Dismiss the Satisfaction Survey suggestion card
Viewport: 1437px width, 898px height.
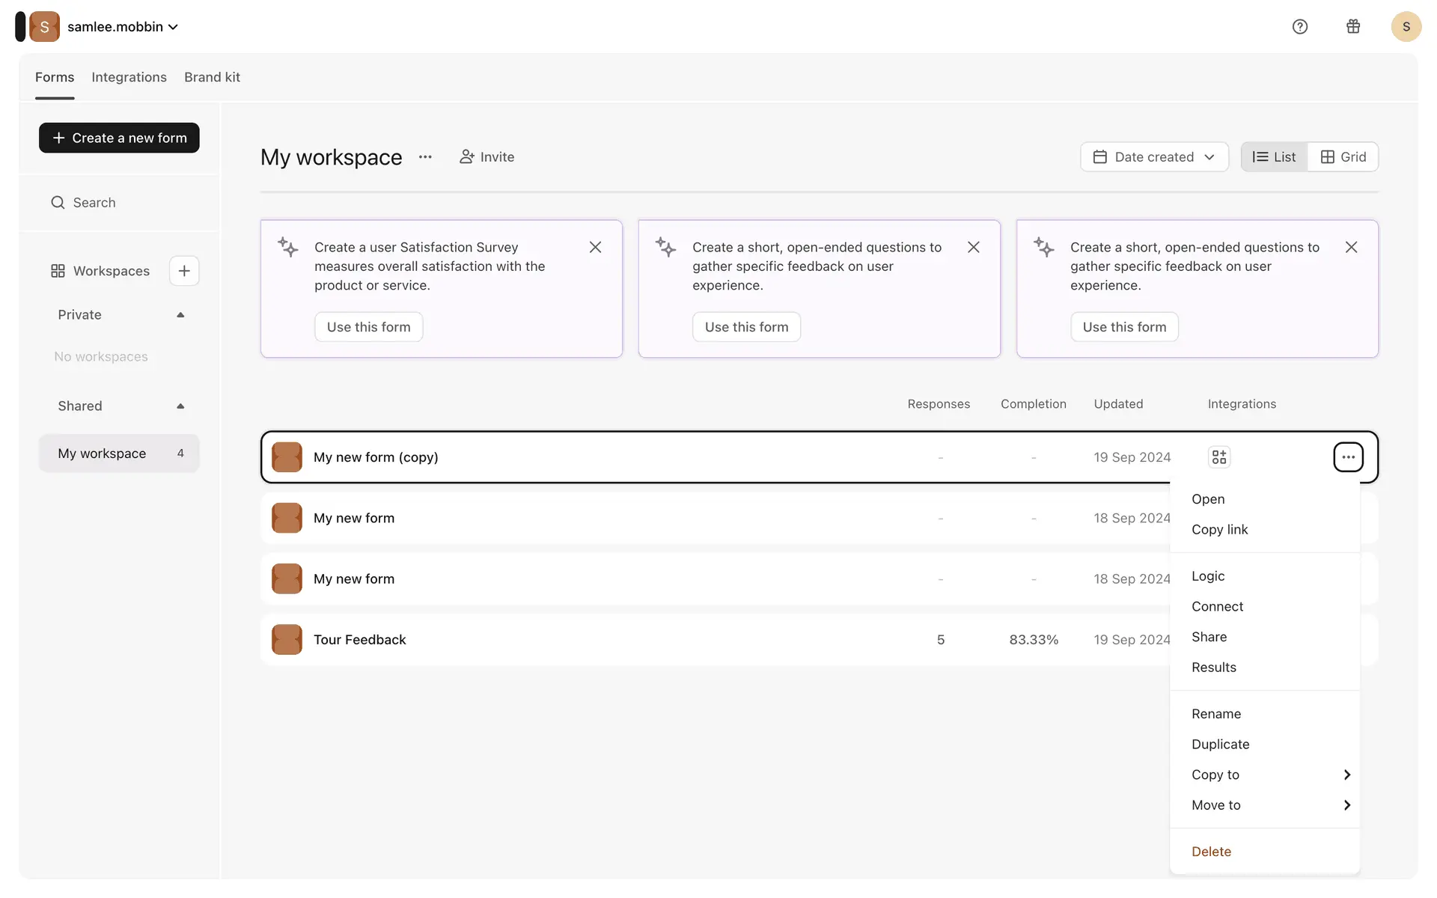click(595, 247)
